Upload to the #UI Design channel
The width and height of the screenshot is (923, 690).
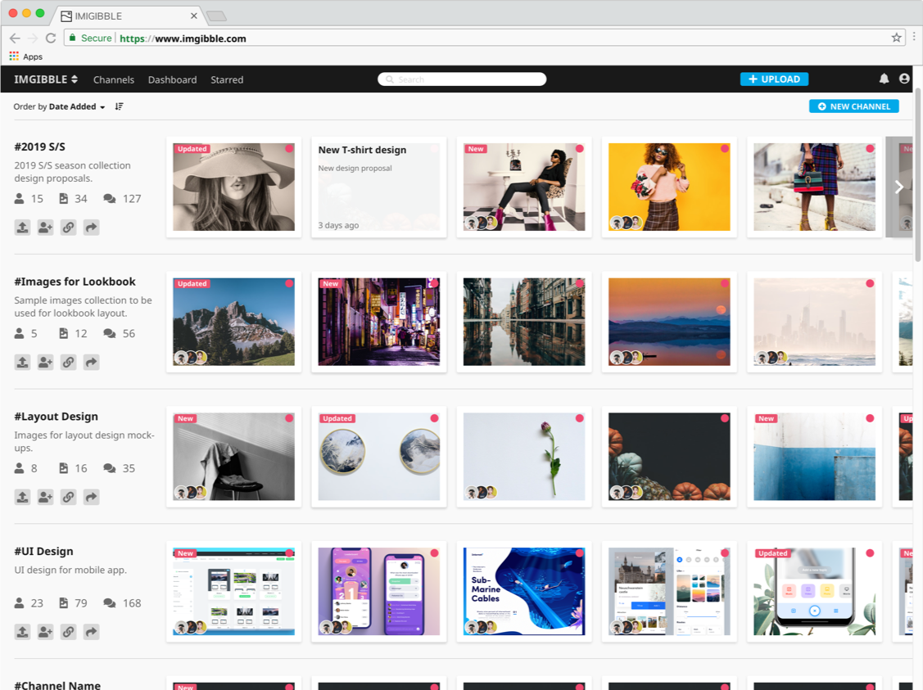point(22,631)
